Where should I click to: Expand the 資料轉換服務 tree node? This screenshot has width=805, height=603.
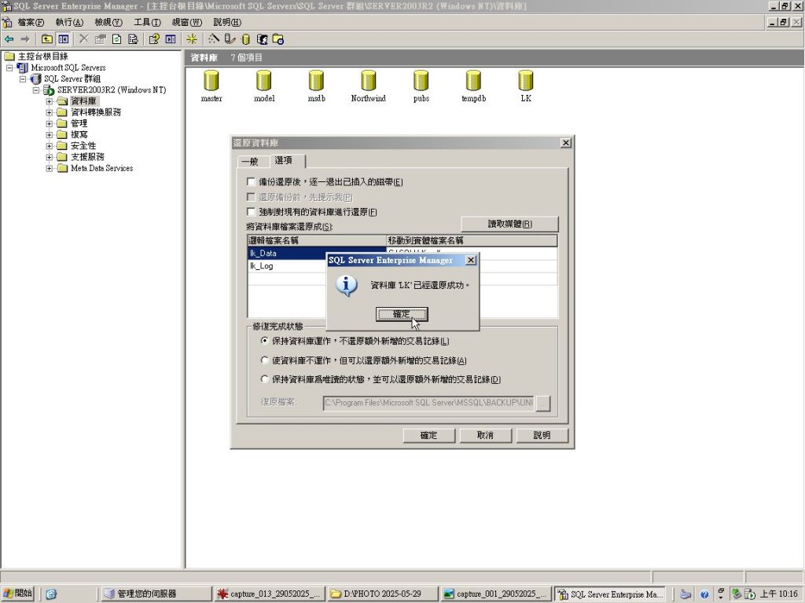click(x=50, y=112)
